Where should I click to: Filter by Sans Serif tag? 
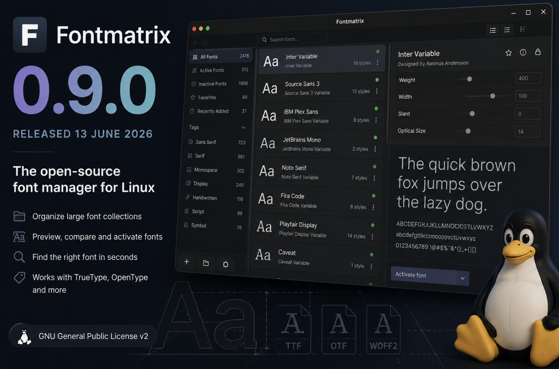[x=216, y=142]
